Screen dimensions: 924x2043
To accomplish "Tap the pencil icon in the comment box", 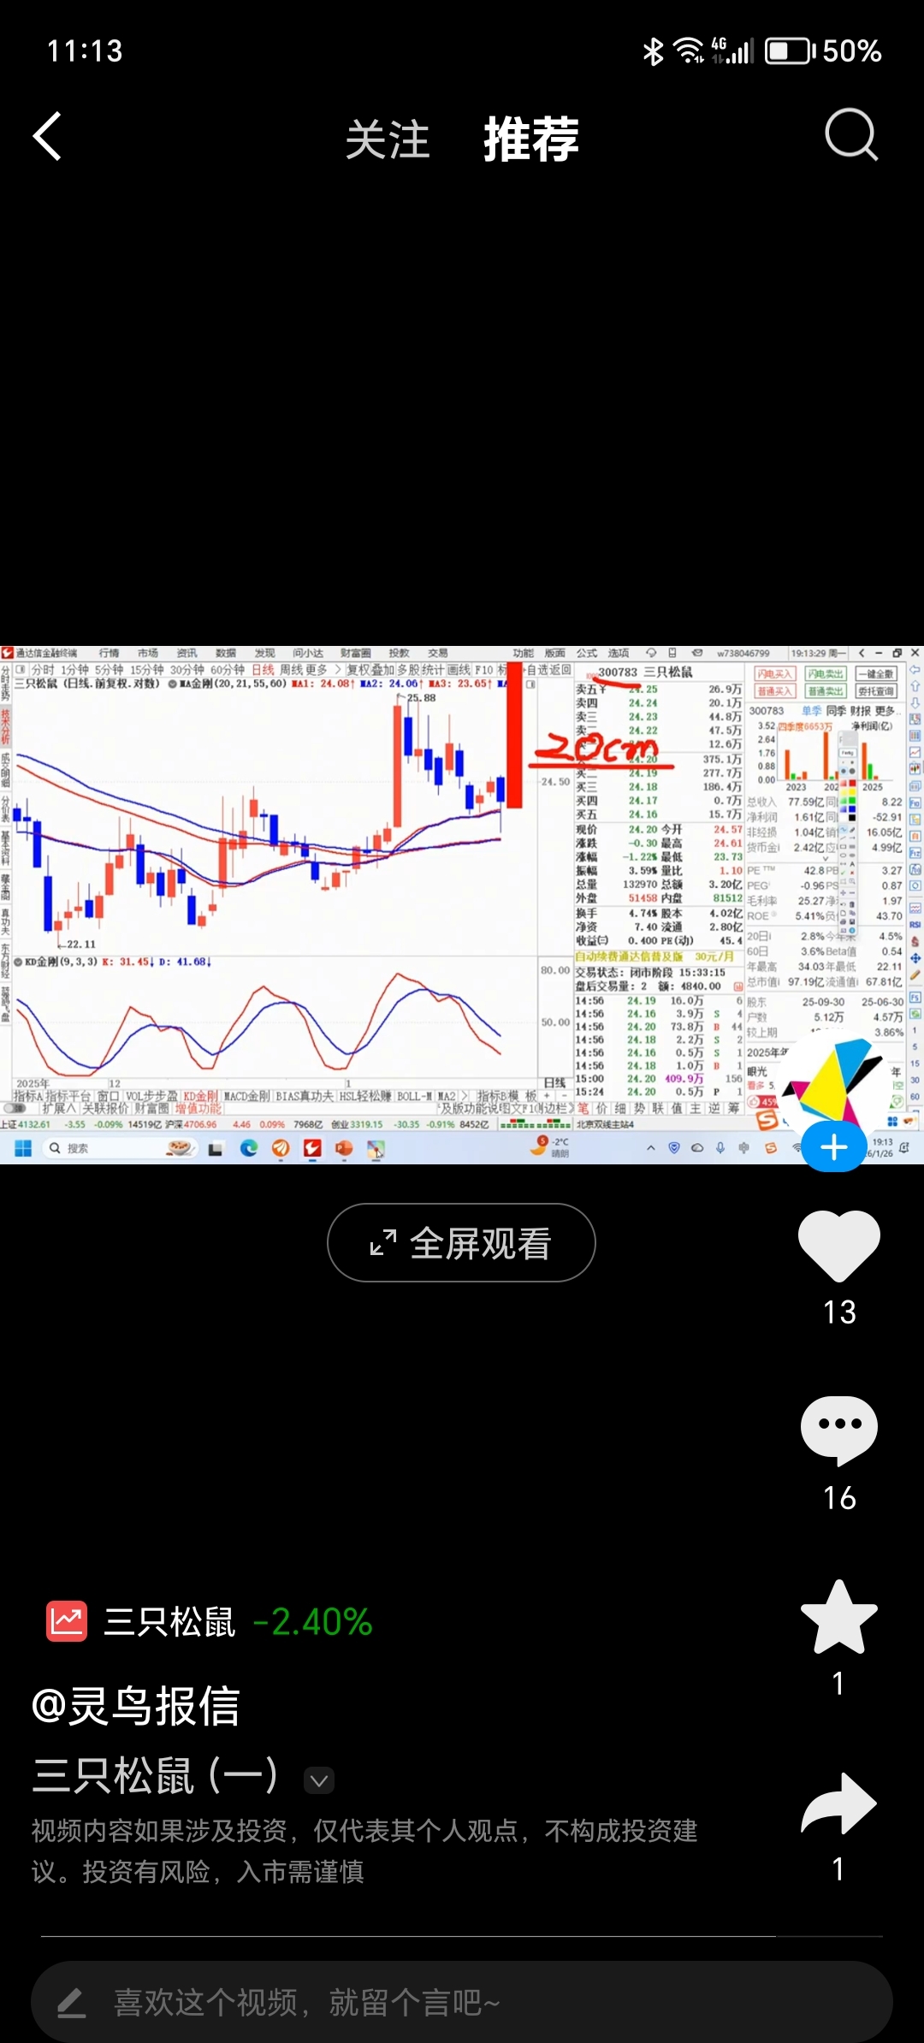I will pos(72,2003).
